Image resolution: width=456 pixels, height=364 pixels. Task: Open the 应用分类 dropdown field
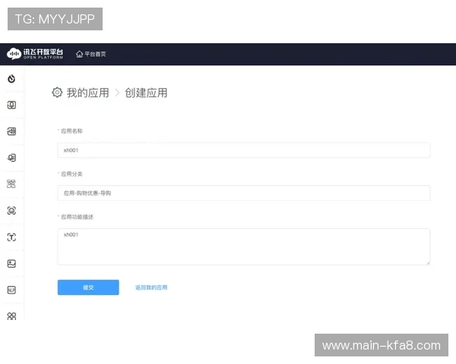(x=244, y=193)
